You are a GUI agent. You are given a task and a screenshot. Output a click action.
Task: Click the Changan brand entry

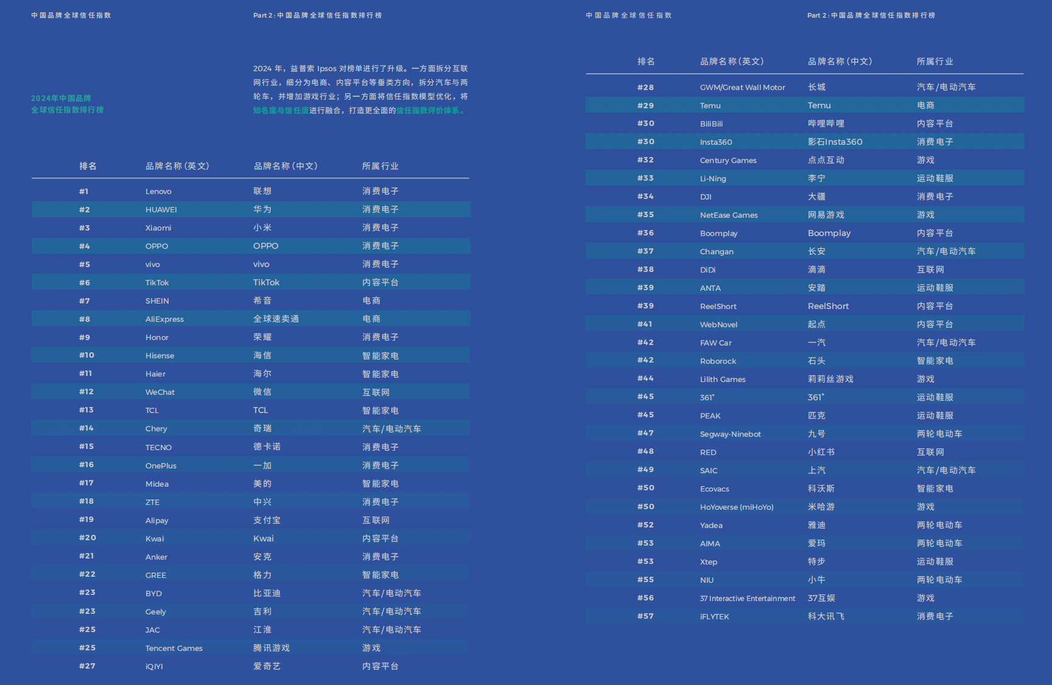point(717,252)
